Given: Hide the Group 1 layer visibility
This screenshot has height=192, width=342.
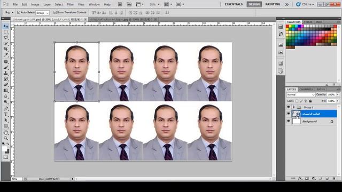Looking at the screenshot, I should tap(289, 107).
